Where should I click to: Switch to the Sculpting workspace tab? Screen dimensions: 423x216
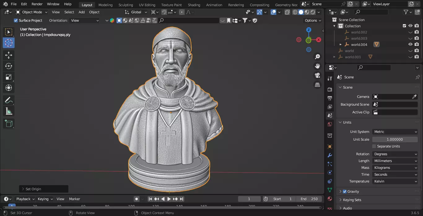pos(126,5)
